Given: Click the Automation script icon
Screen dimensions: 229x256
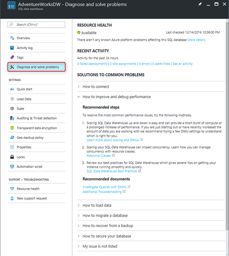Looking at the screenshot, I should (x=12, y=167).
